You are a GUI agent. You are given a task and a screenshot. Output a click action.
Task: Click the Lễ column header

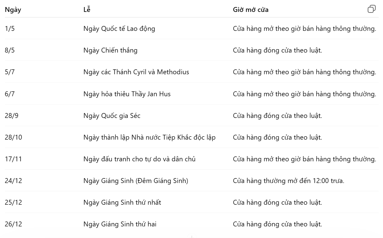pos(87,10)
